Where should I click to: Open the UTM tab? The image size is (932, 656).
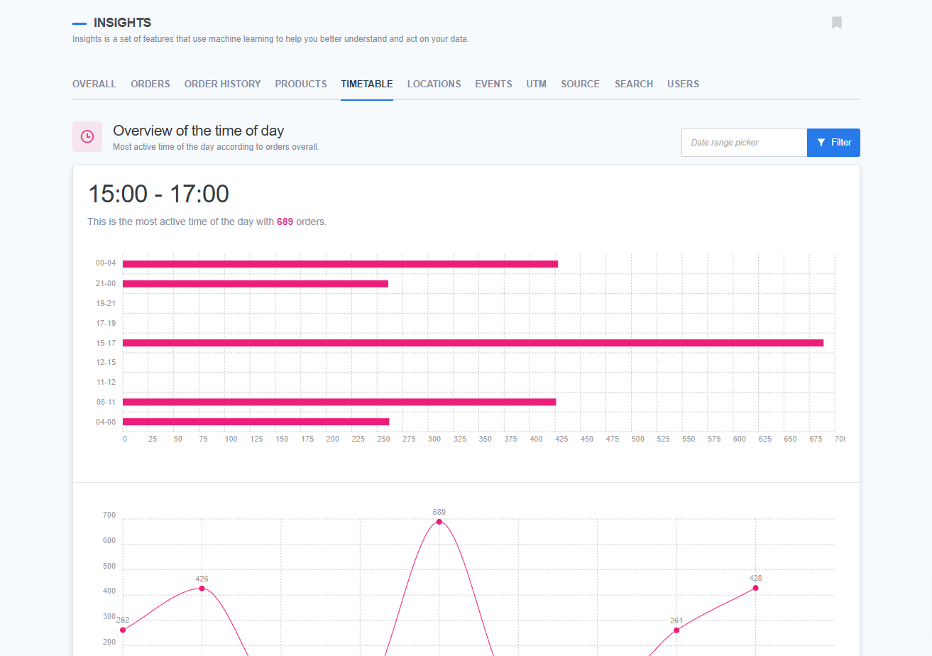(537, 84)
